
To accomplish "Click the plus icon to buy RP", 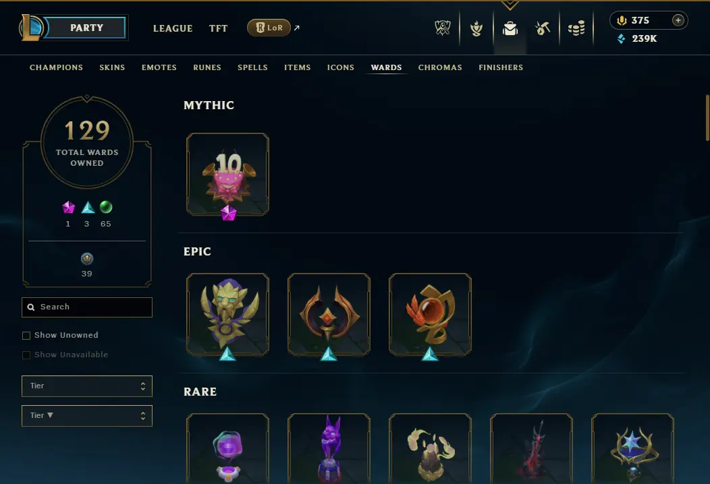I will coord(678,20).
